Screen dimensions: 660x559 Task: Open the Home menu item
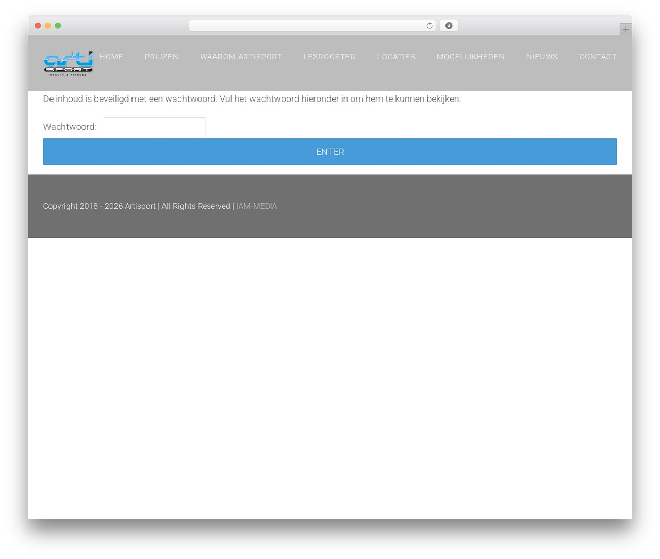(111, 57)
